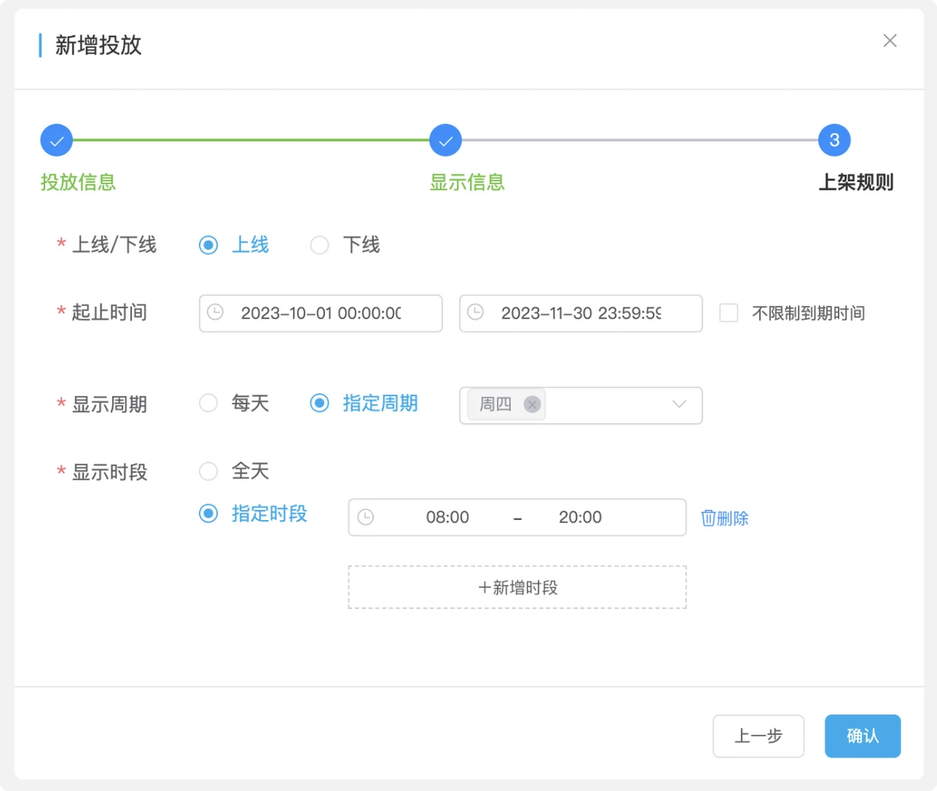
Task: Go to completed 显示信息 step circle
Action: pyautogui.click(x=445, y=141)
